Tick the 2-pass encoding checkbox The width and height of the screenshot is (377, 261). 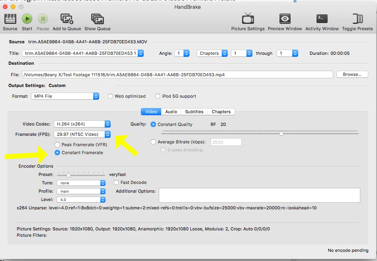[163, 150]
